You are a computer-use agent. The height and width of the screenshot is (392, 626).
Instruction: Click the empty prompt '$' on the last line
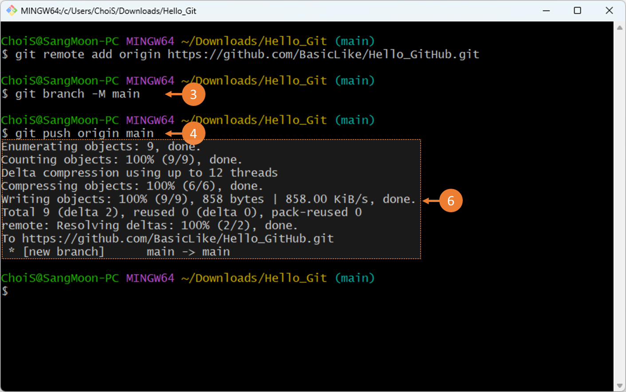(5, 291)
